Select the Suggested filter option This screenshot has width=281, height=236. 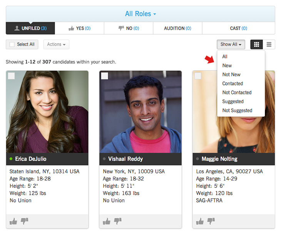click(233, 101)
